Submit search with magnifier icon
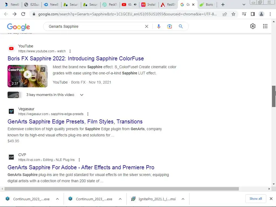The image size is (276, 207). click(x=181, y=26)
